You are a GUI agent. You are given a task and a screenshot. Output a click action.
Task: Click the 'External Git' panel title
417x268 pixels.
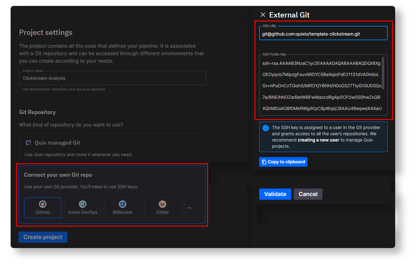(289, 15)
